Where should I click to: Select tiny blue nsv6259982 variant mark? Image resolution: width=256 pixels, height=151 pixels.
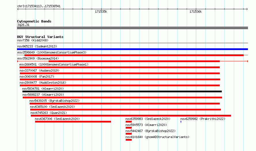(181, 122)
